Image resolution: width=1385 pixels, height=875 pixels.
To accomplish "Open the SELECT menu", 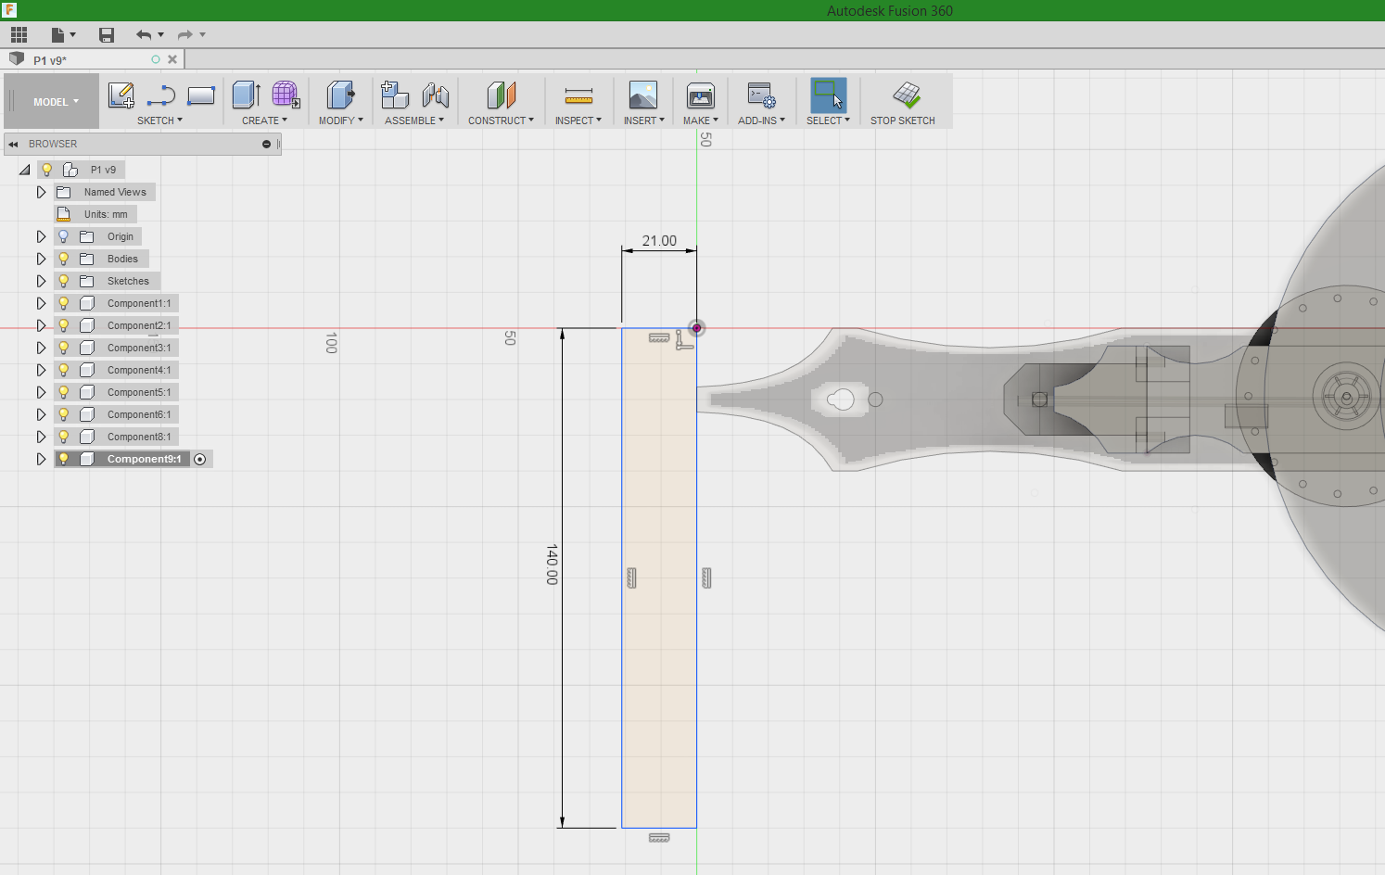I will pyautogui.click(x=828, y=120).
